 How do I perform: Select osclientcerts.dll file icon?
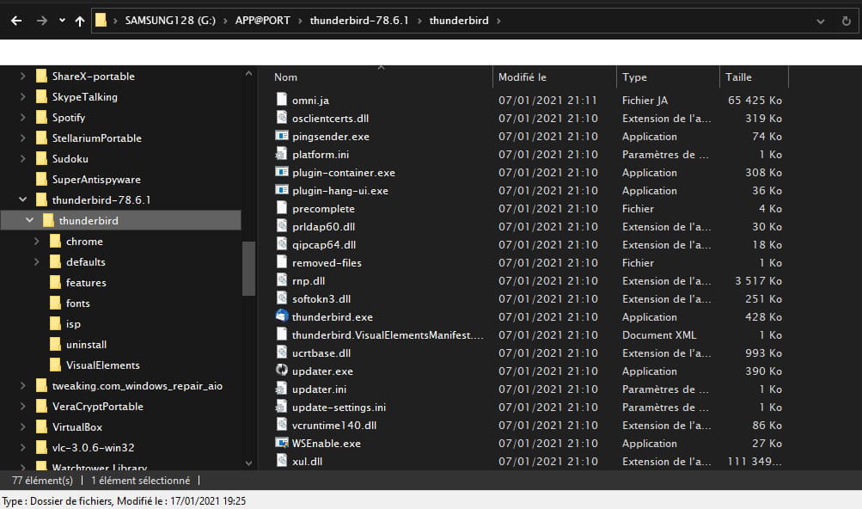[x=282, y=117]
